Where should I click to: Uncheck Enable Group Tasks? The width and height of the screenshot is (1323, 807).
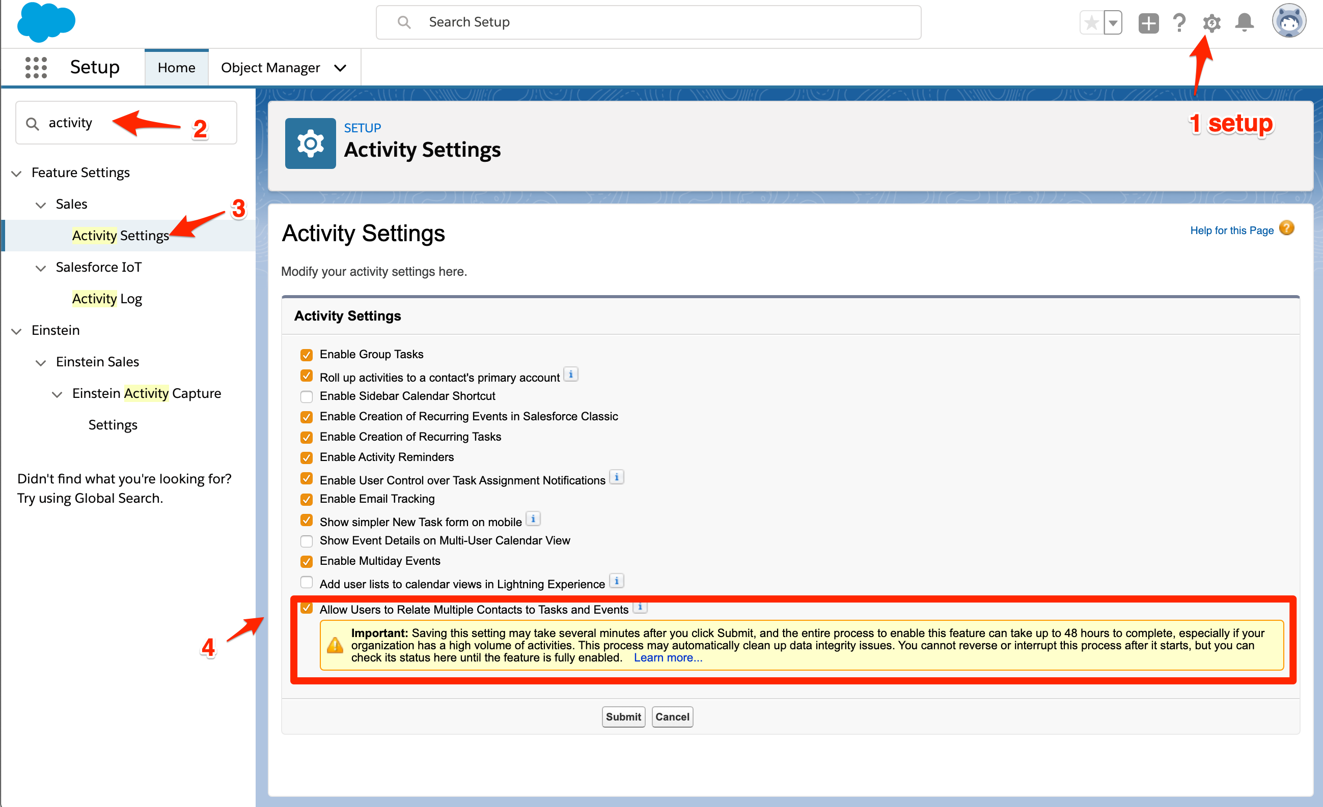tap(307, 355)
